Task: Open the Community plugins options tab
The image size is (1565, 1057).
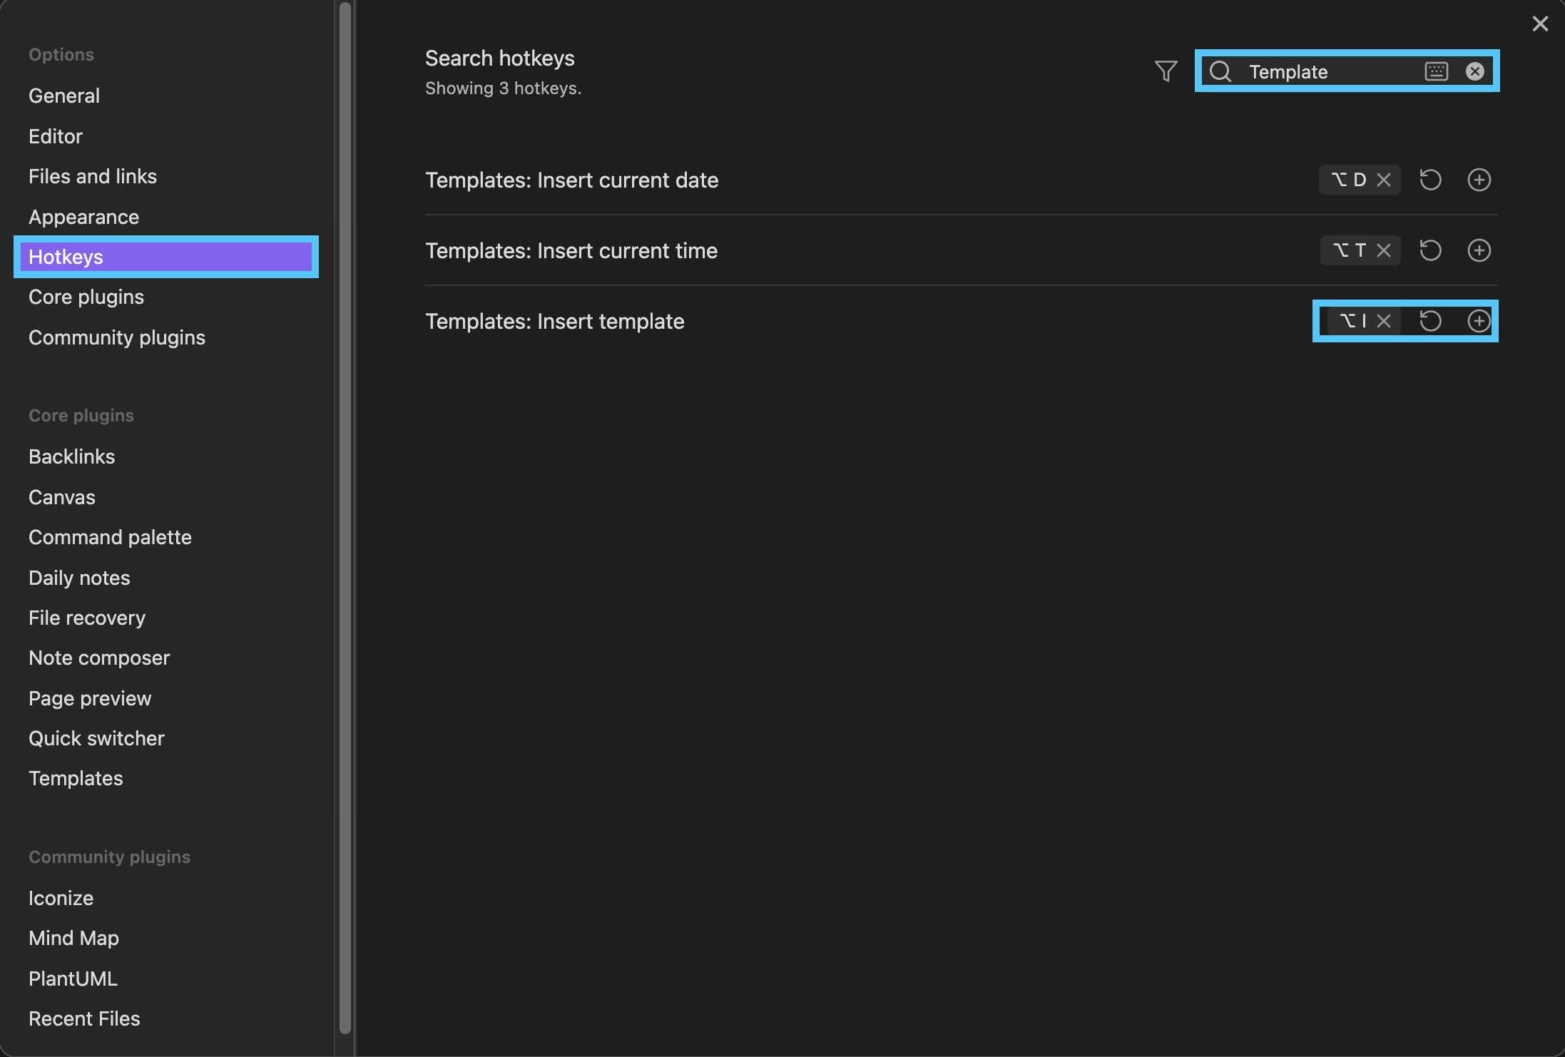Action: 117,337
